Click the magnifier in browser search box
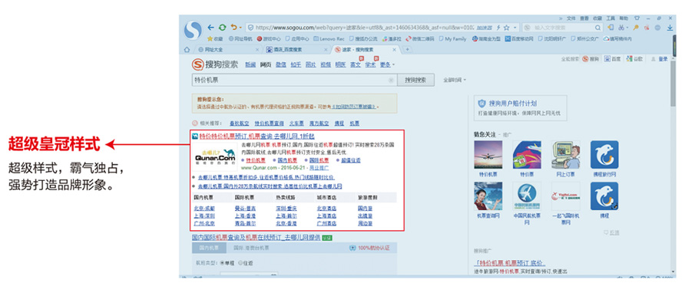The image size is (685, 283). [598, 28]
